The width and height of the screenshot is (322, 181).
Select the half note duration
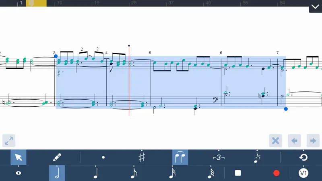pyautogui.click(x=57, y=173)
